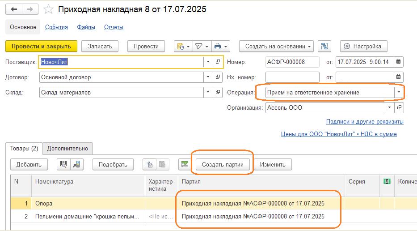The image size is (417, 231).
Task: Expand the Договор dropdown arrow
Action: pyautogui.click(x=208, y=77)
